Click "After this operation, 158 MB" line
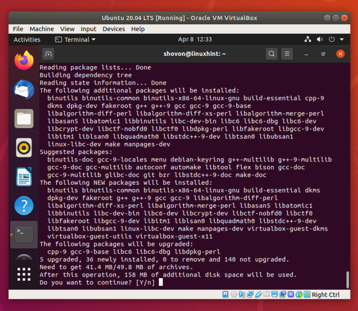Viewport: 358px width, 311px height. [x=168, y=275]
